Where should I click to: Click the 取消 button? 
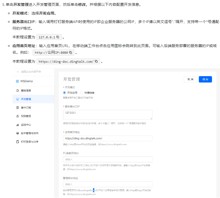190,79
